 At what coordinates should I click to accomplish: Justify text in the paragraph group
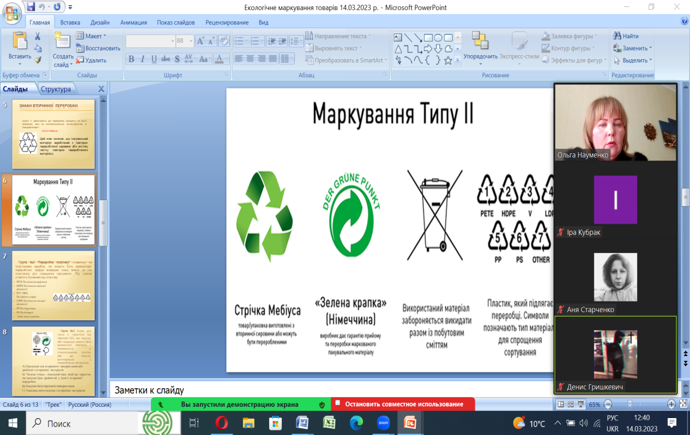(x=273, y=59)
